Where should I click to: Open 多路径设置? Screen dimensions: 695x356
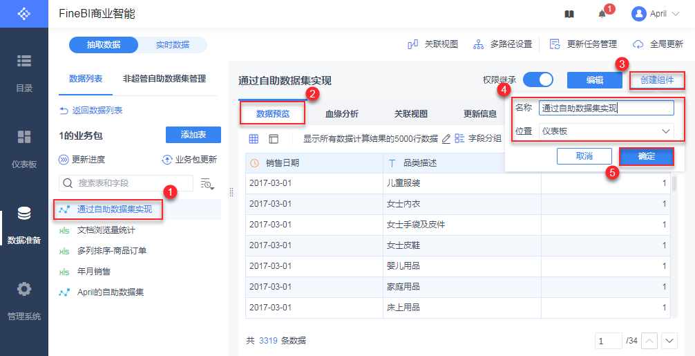tap(503, 44)
